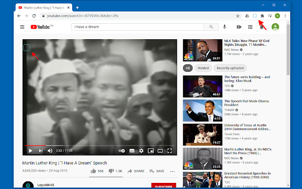302x189 pixels.
Task: Open 'Meet the Press (1965)' video title
Action: tap(248, 151)
